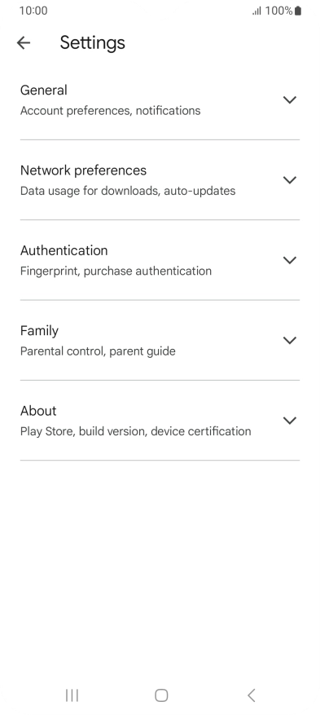Image resolution: width=320 pixels, height=715 pixels.
Task: Tap the Home button in navigation bar
Action: (161, 695)
